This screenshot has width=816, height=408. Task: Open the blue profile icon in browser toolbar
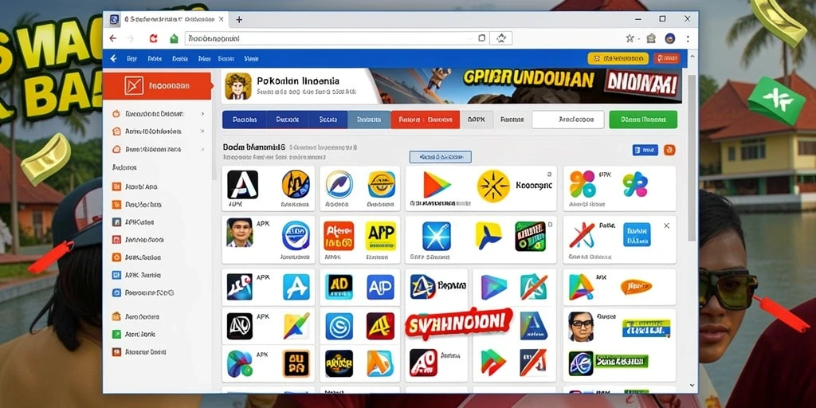tap(669, 38)
